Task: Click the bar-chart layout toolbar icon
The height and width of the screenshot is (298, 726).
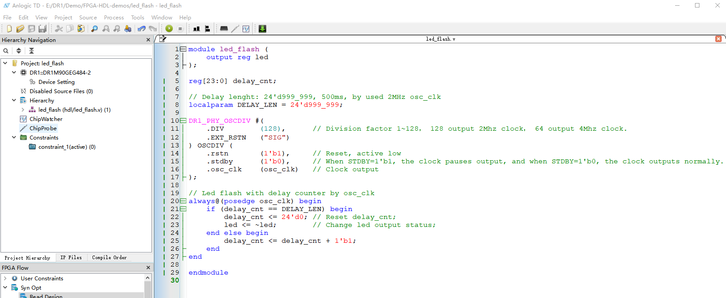Action: tap(197, 29)
